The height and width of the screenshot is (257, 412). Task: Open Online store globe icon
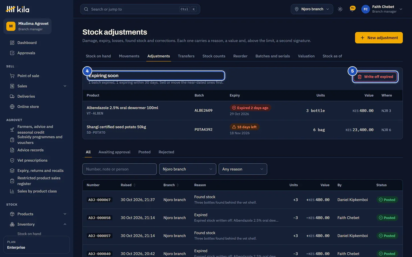coord(12,107)
